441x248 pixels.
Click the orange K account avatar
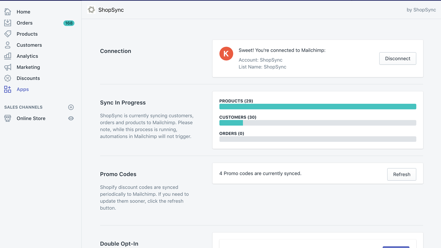226,54
